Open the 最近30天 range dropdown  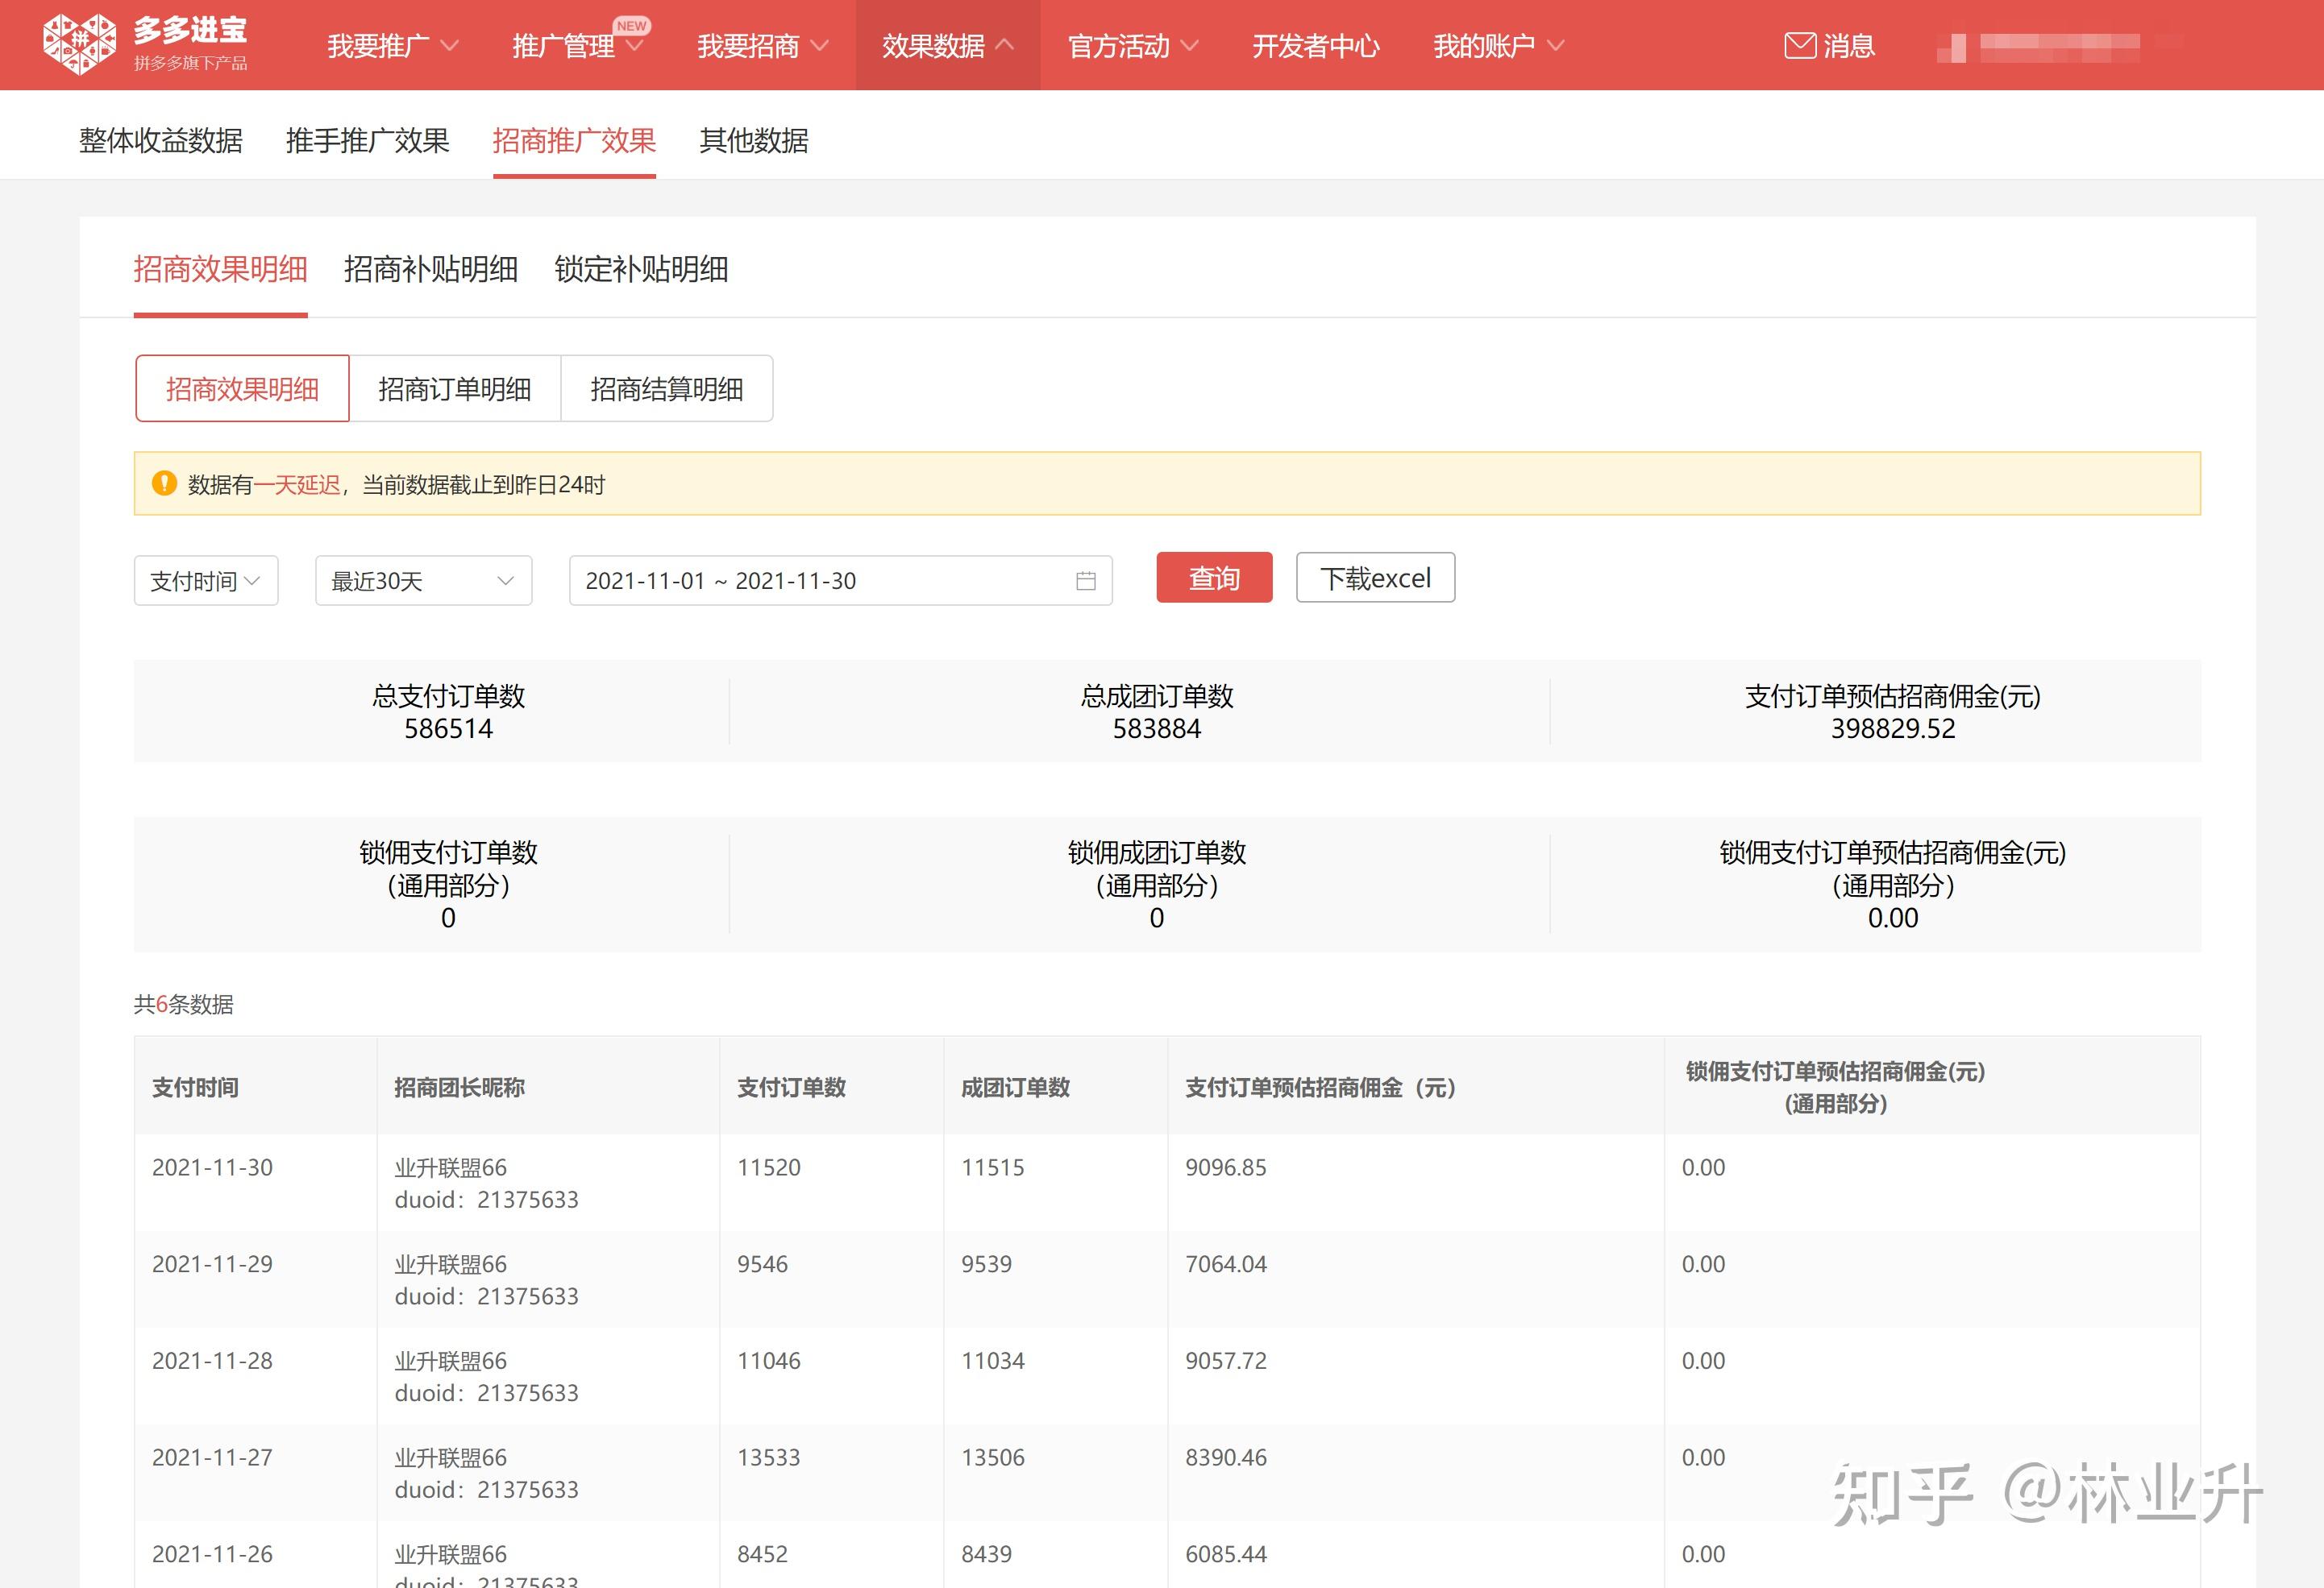(x=423, y=581)
